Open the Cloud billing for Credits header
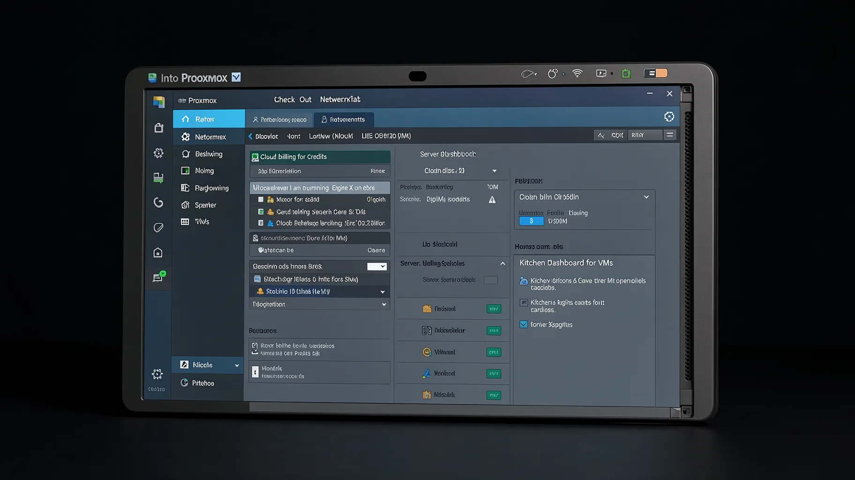 tap(320, 157)
